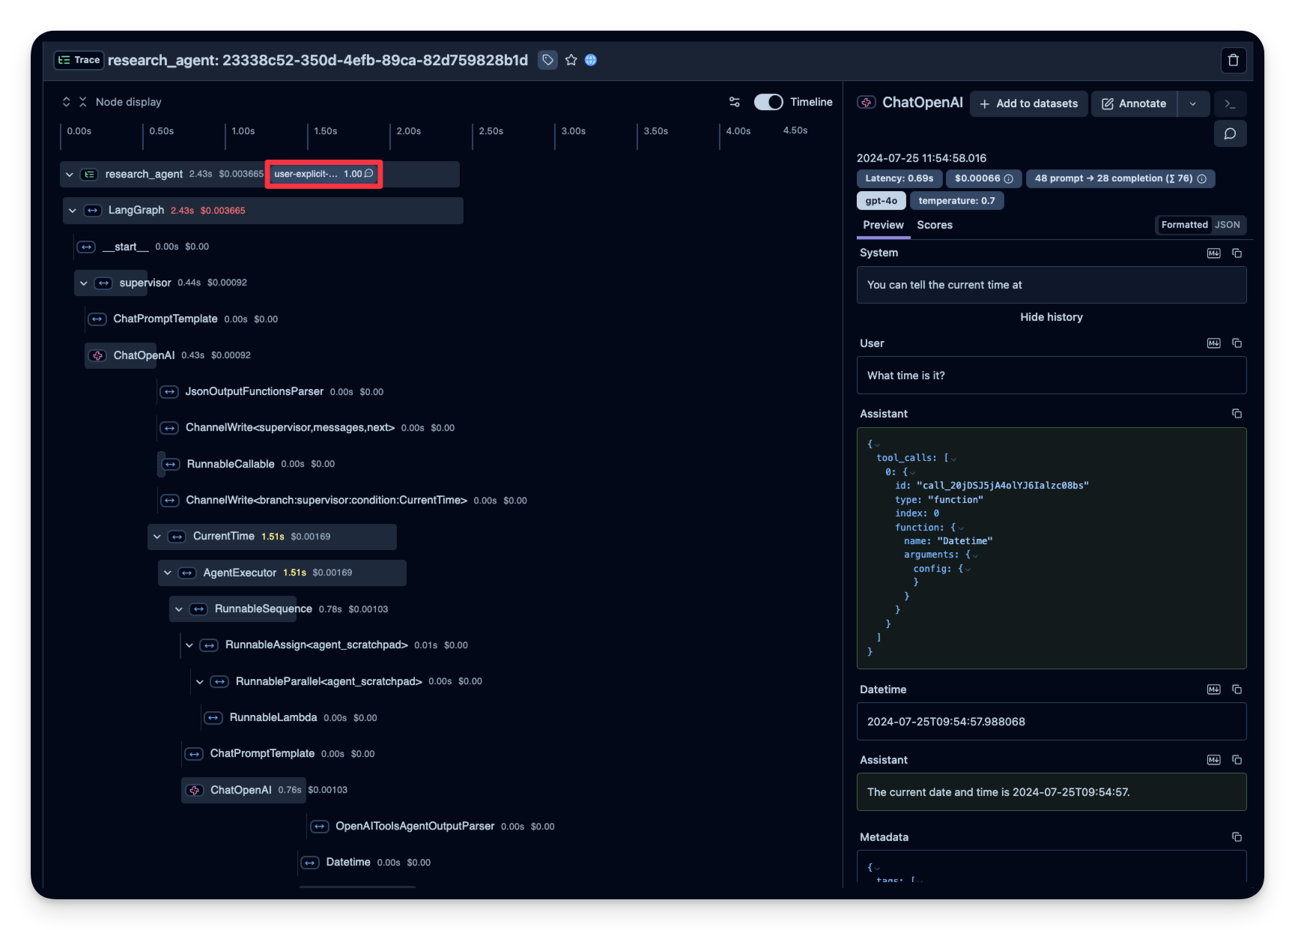Select Formatted view mode
1295x930 pixels.
tap(1184, 225)
